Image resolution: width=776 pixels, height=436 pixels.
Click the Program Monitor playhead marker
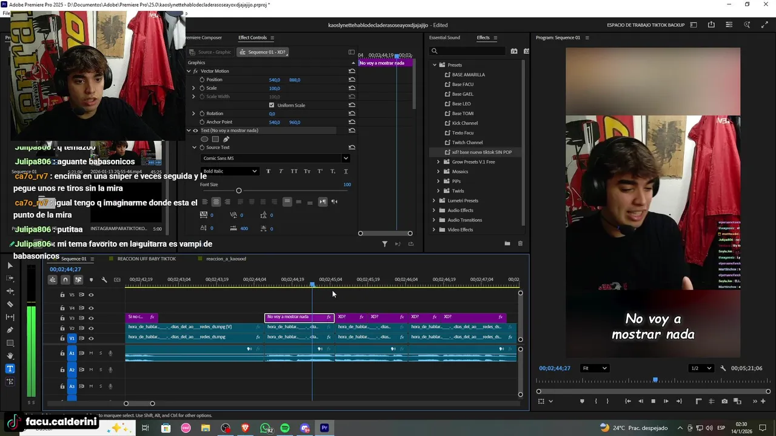click(x=655, y=380)
